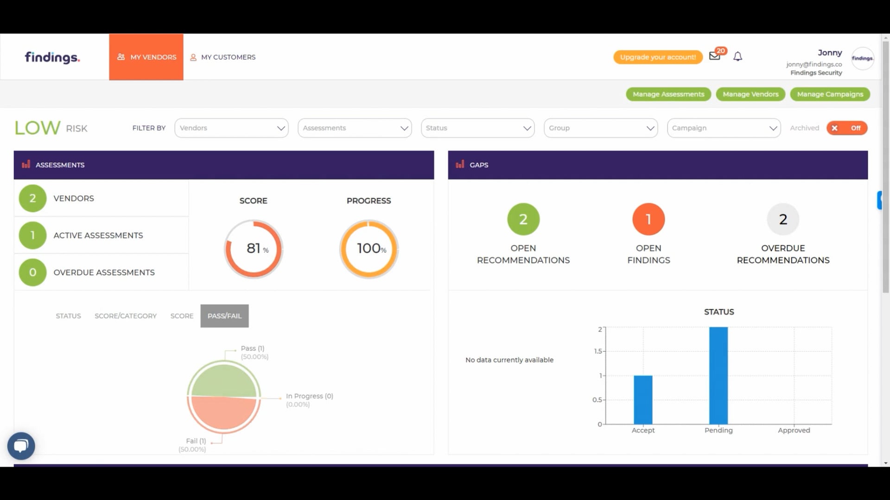Expand the Vendors filter dropdown
Image resolution: width=890 pixels, height=500 pixels.
[x=231, y=128]
